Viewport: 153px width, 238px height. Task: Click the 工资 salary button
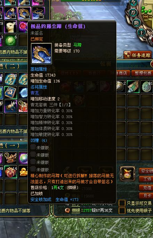click(146, 179)
